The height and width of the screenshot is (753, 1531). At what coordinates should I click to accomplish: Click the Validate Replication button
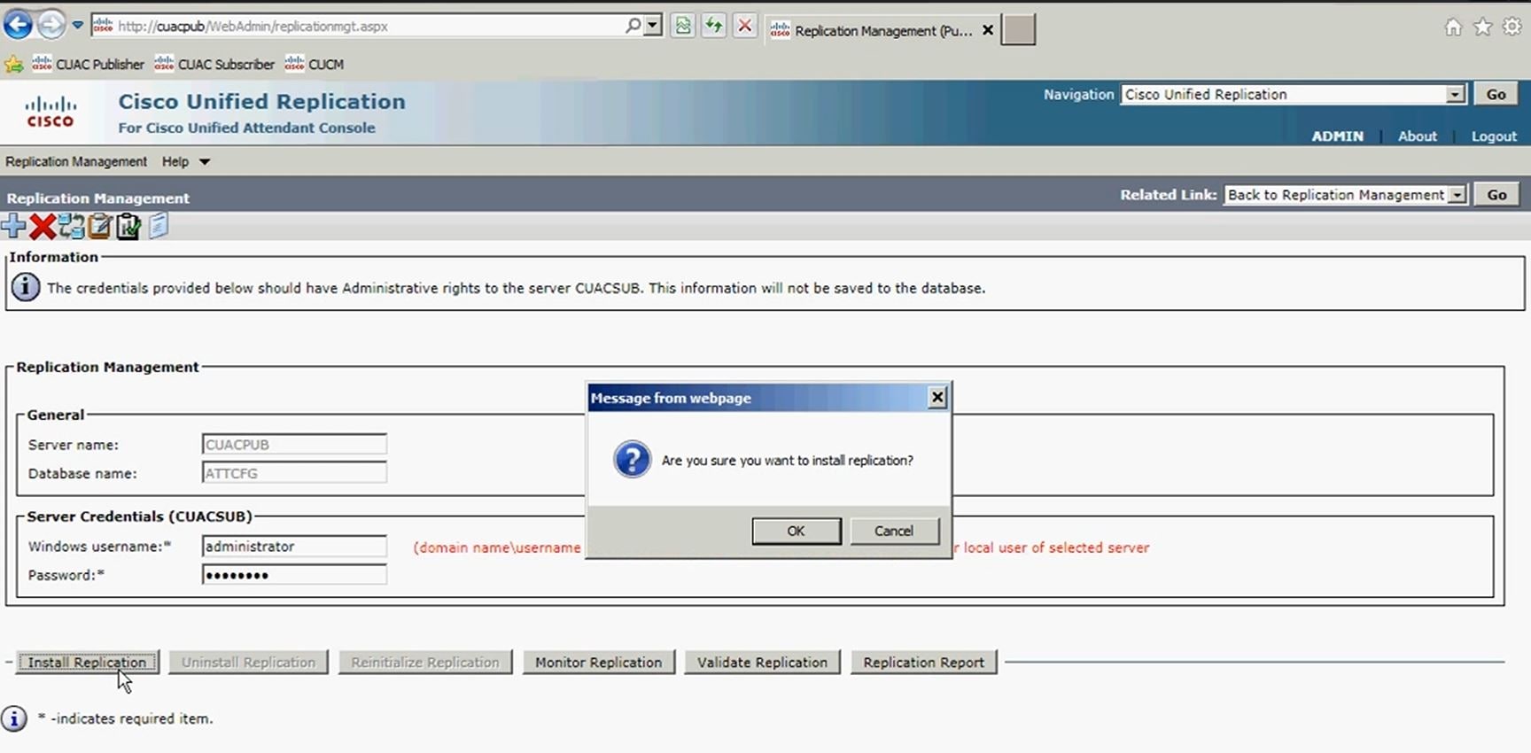762,662
